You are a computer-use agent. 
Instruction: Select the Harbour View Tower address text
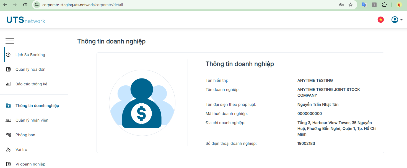pos(337,128)
